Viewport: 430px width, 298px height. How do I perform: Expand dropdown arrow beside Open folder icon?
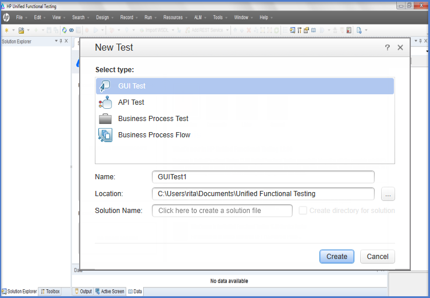pos(29,30)
